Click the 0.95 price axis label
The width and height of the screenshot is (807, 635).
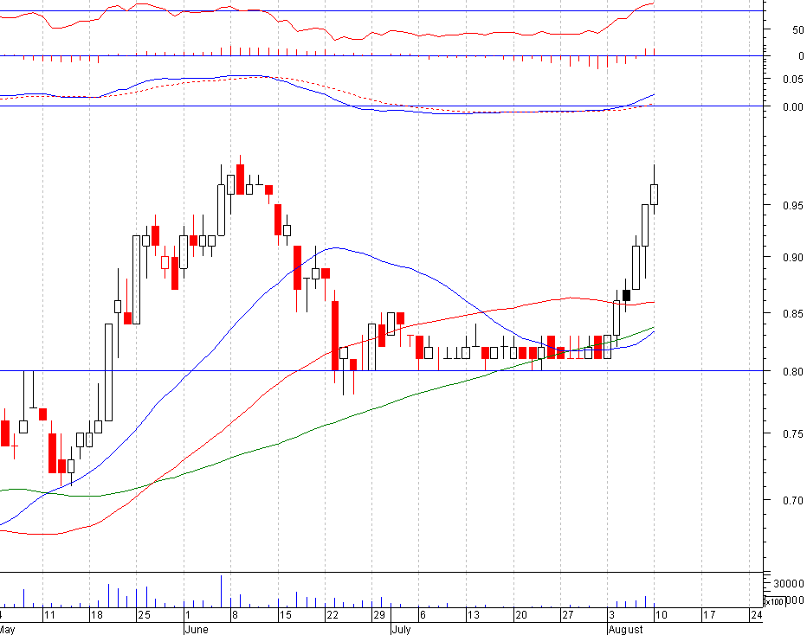792,205
